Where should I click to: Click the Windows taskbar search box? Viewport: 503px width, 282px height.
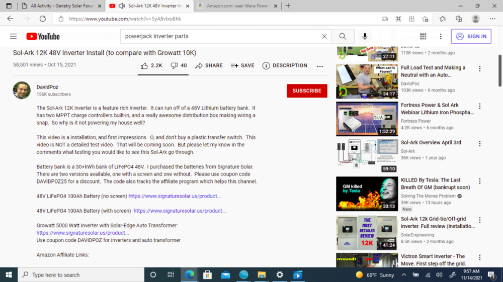(x=81, y=274)
